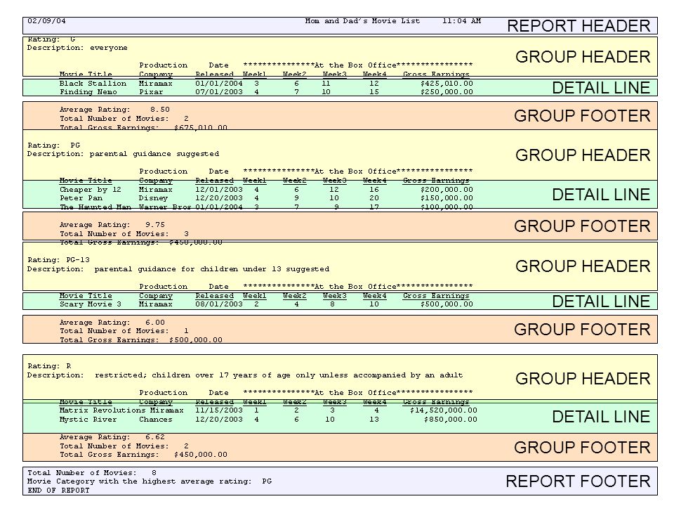The width and height of the screenshot is (674, 506).
Task: Click "Total Number of Movies: 2" in G group footer
Action: pos(124,119)
